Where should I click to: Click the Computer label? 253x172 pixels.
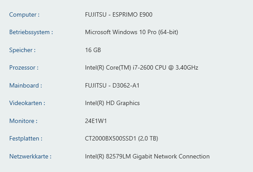tap(24, 14)
